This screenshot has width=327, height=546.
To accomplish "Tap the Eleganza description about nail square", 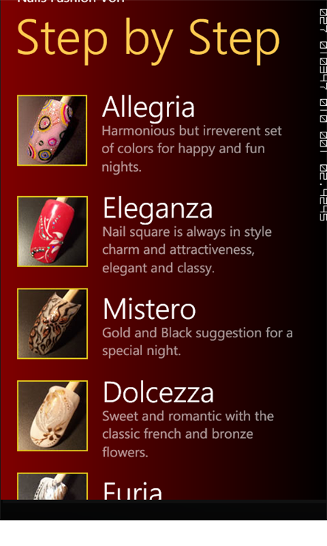I will click(x=187, y=250).
